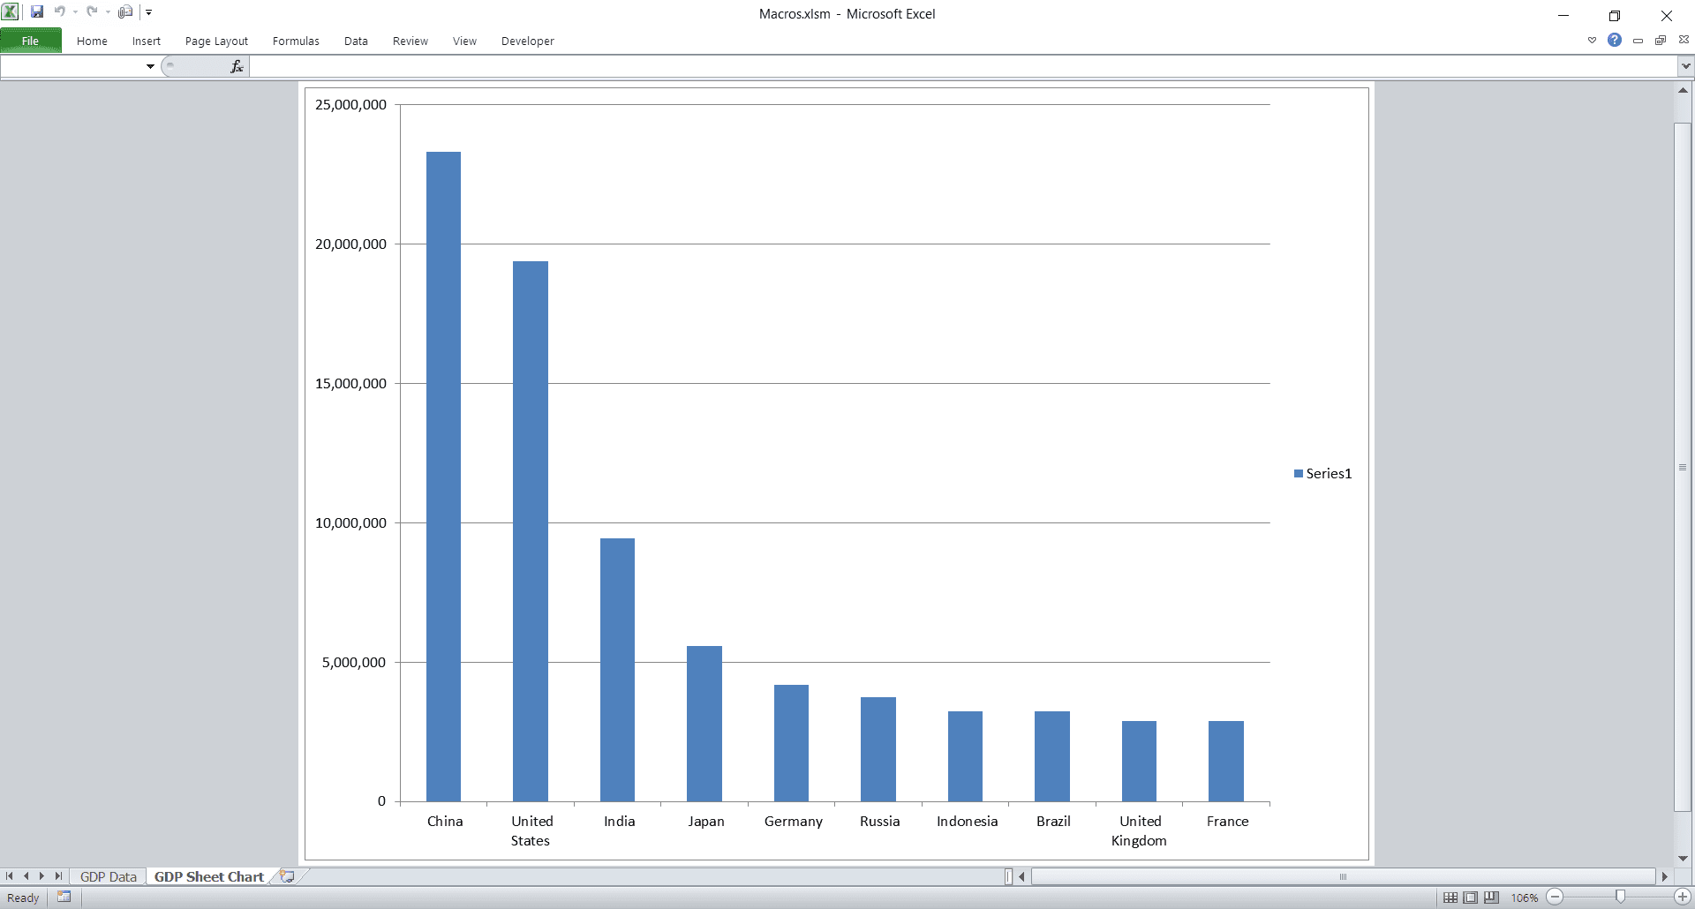
Task: Toggle ribbon minimize chevron
Action: (x=1592, y=41)
